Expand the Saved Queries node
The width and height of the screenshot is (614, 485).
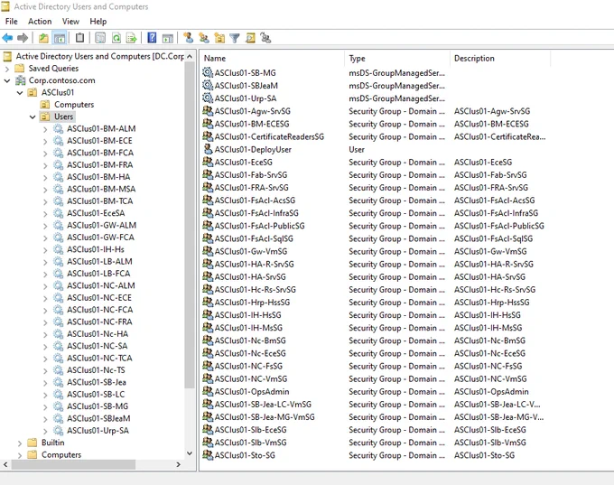(6, 69)
